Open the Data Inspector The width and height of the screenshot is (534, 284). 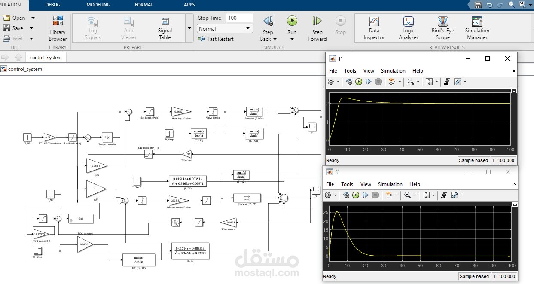coord(374,28)
